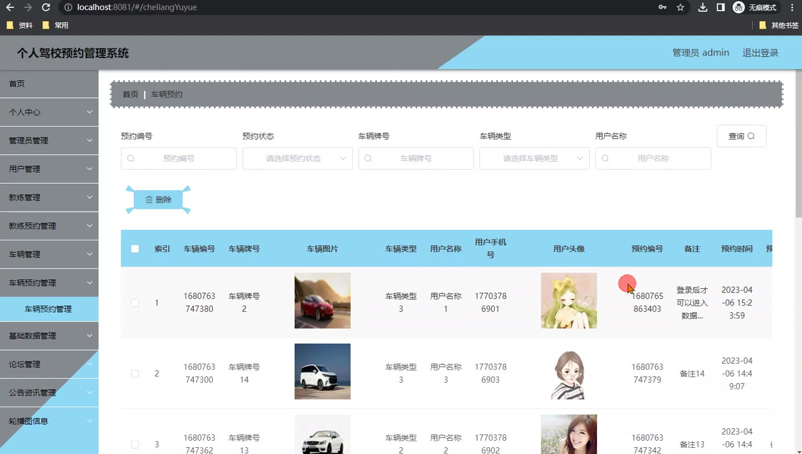Bookmark this page with the star icon
Screen dimensions: 802x454
[x=680, y=7]
